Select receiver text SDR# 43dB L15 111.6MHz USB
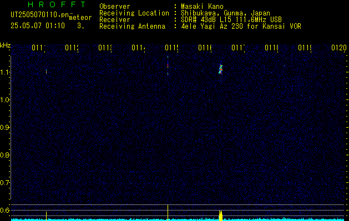Image resolution: width=349 pixels, height=221 pixels. (x=231, y=20)
